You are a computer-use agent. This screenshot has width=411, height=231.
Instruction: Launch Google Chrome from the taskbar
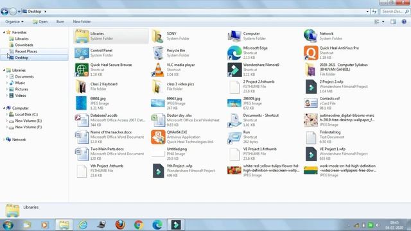139,225
